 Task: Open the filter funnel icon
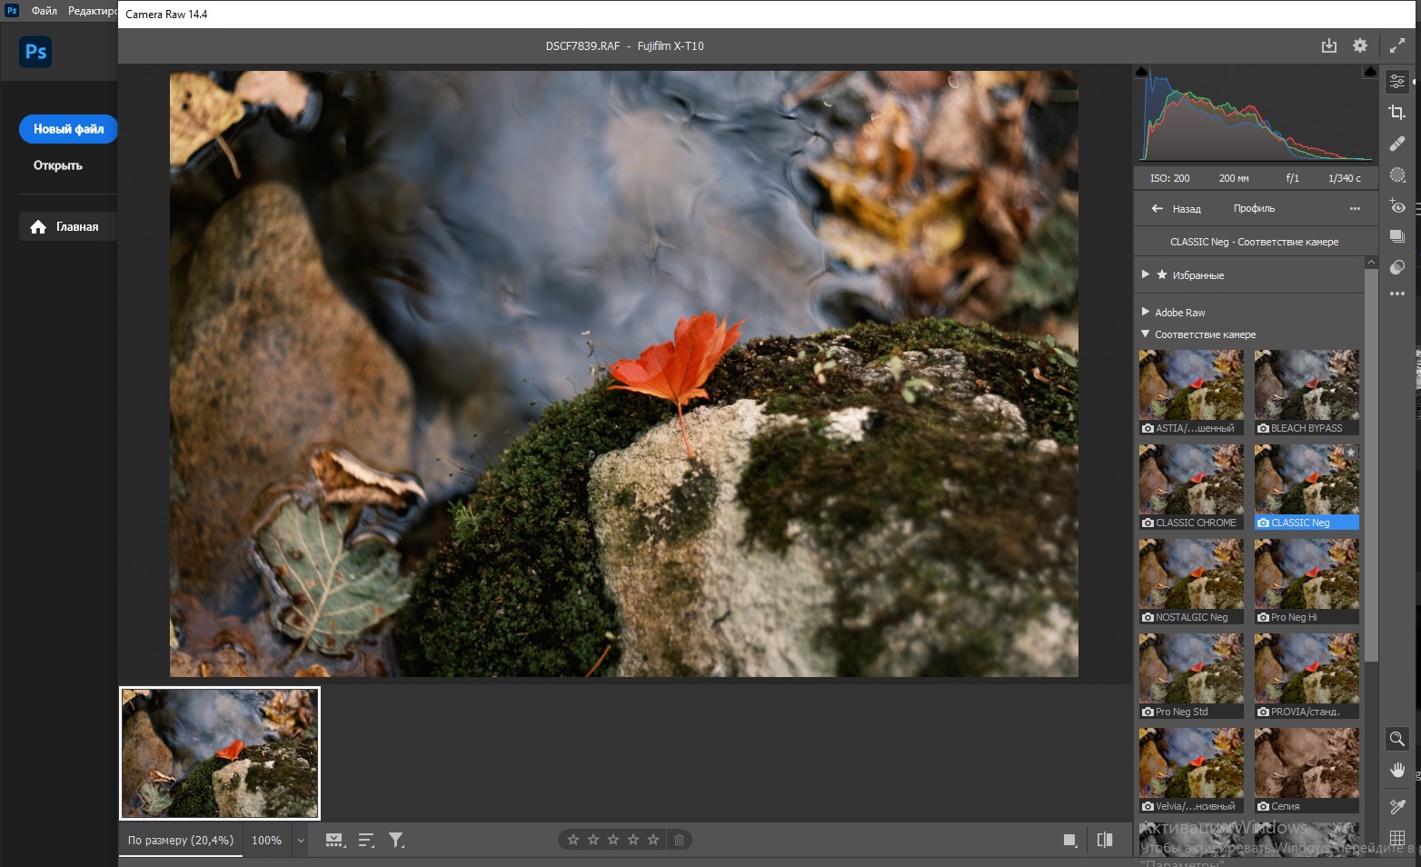(x=396, y=841)
